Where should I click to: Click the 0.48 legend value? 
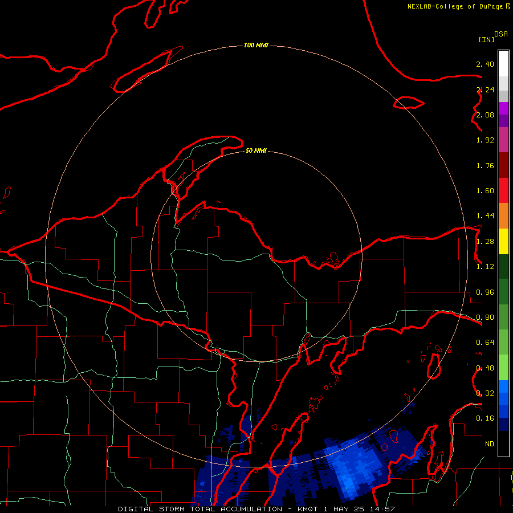click(x=485, y=368)
